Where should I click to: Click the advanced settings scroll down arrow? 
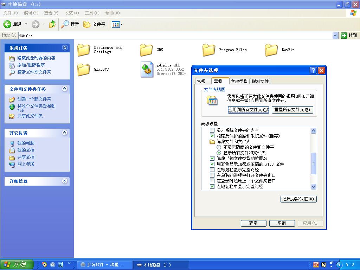tap(313, 186)
